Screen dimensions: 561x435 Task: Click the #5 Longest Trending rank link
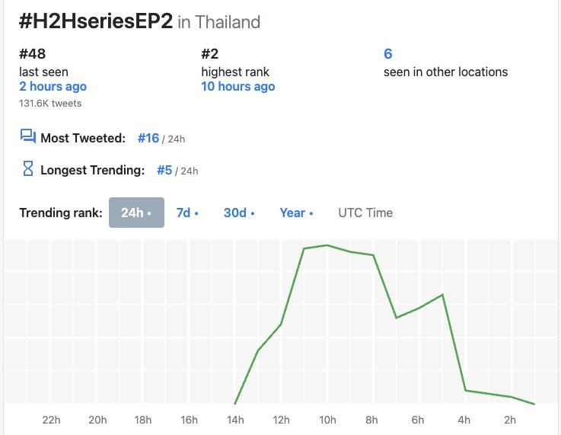(164, 170)
